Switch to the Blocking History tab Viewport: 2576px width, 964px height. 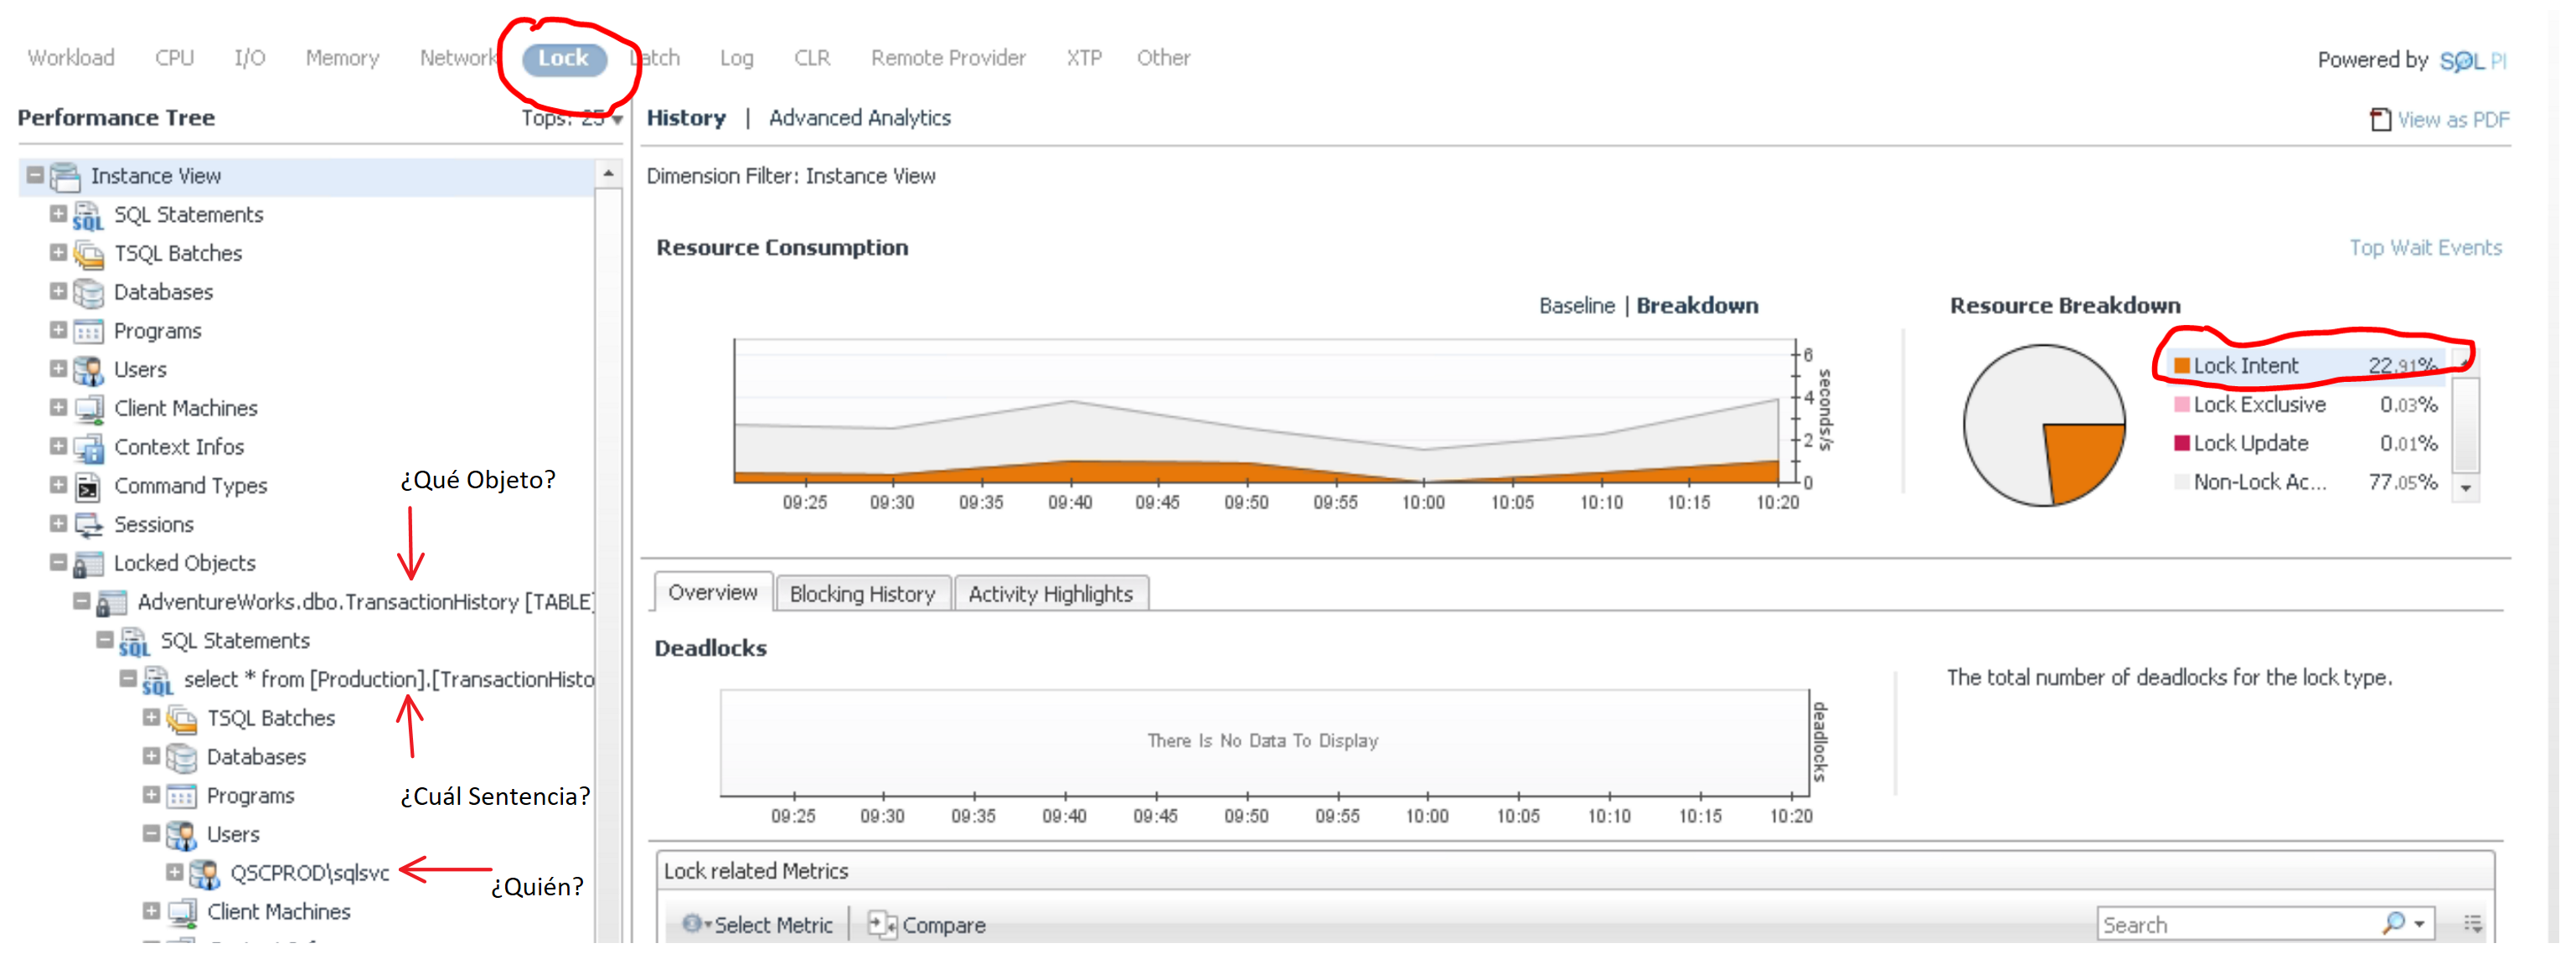click(x=861, y=594)
